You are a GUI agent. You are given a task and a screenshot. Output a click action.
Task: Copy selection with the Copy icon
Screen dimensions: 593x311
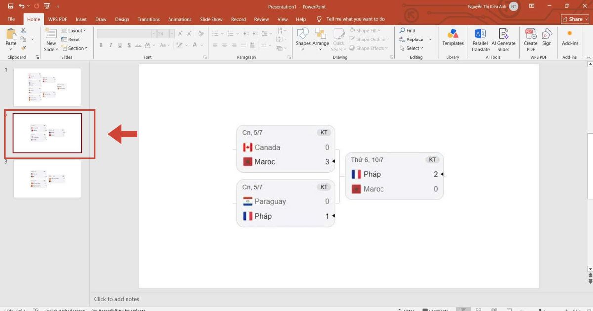(23, 39)
